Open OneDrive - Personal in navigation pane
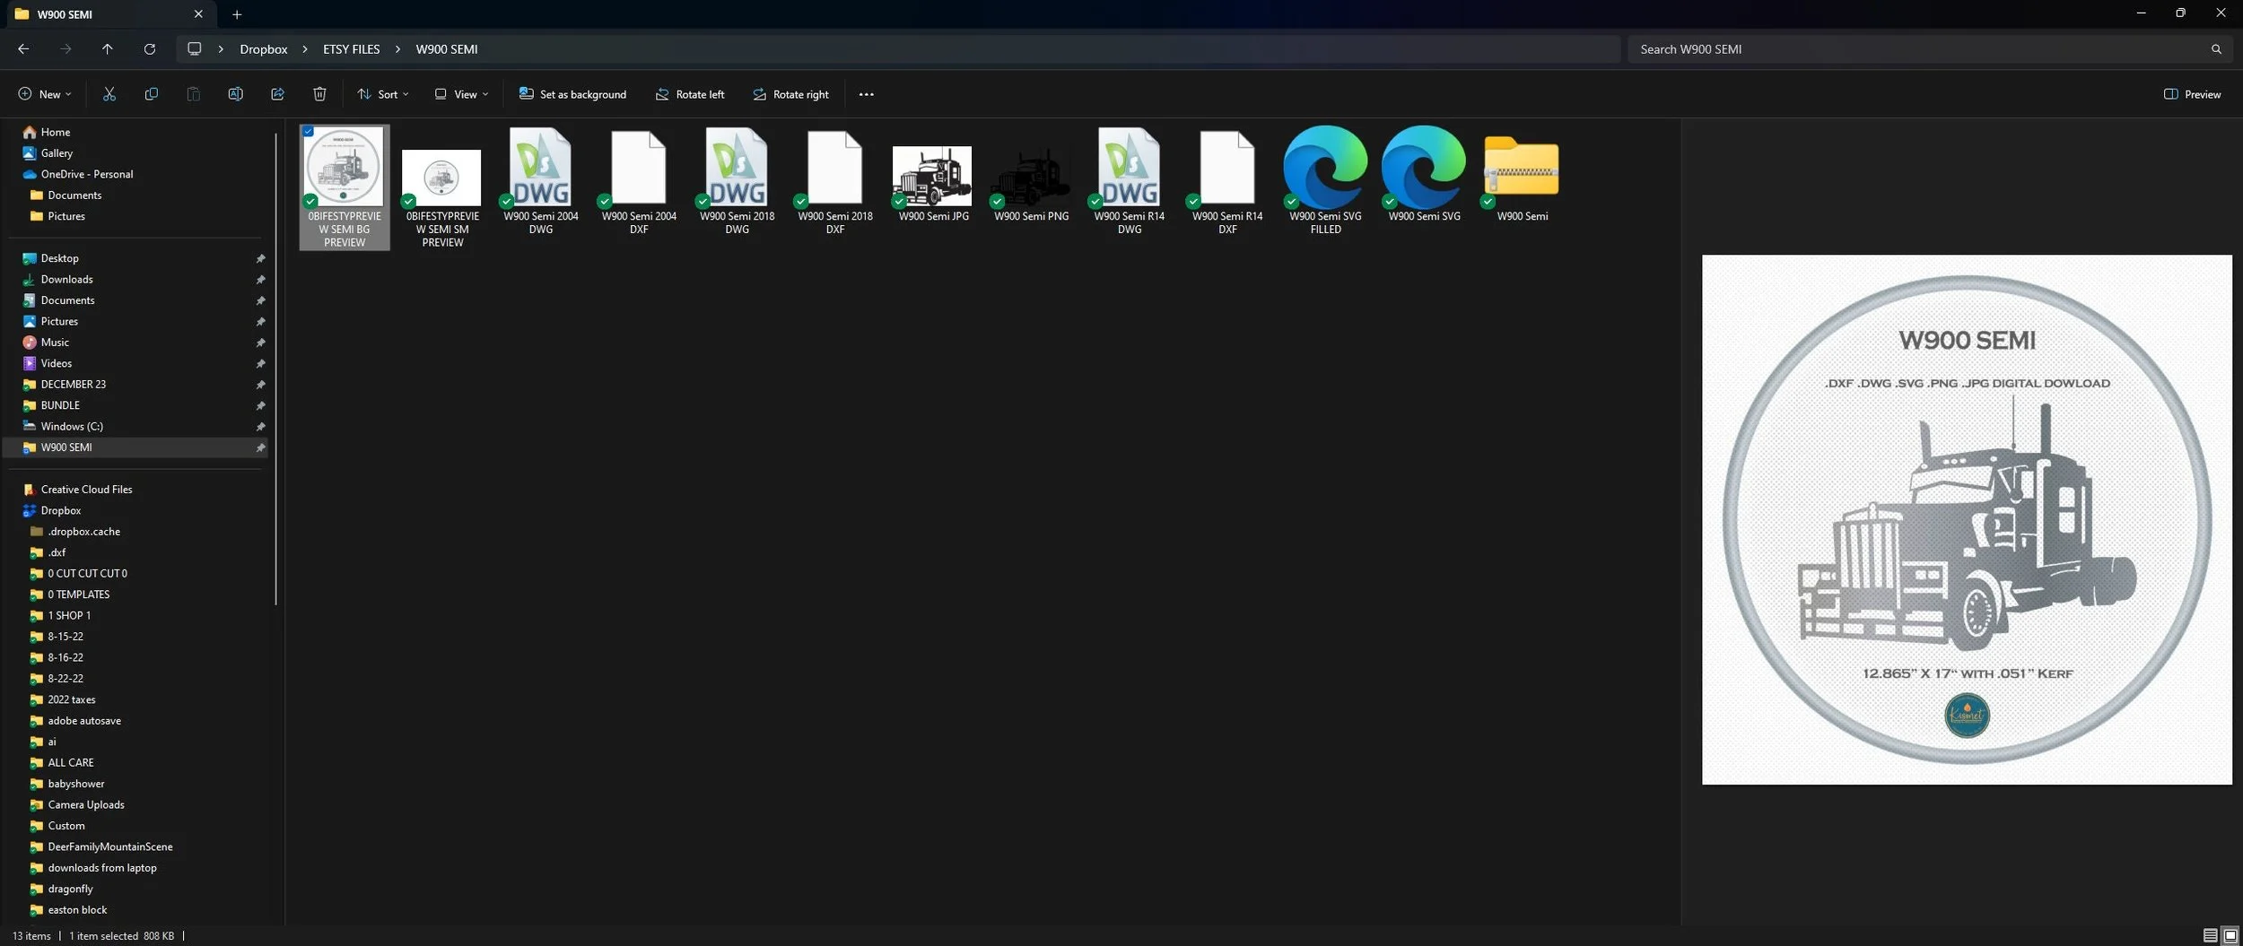The image size is (2243, 946). pyautogui.click(x=86, y=174)
